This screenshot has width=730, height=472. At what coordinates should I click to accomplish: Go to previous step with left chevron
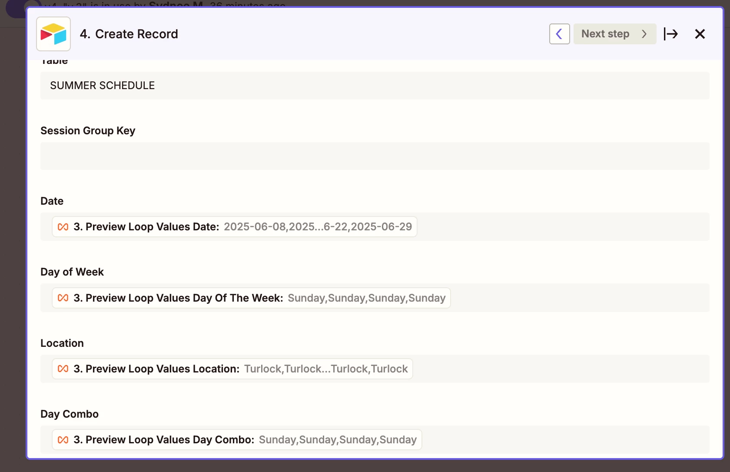tap(559, 34)
